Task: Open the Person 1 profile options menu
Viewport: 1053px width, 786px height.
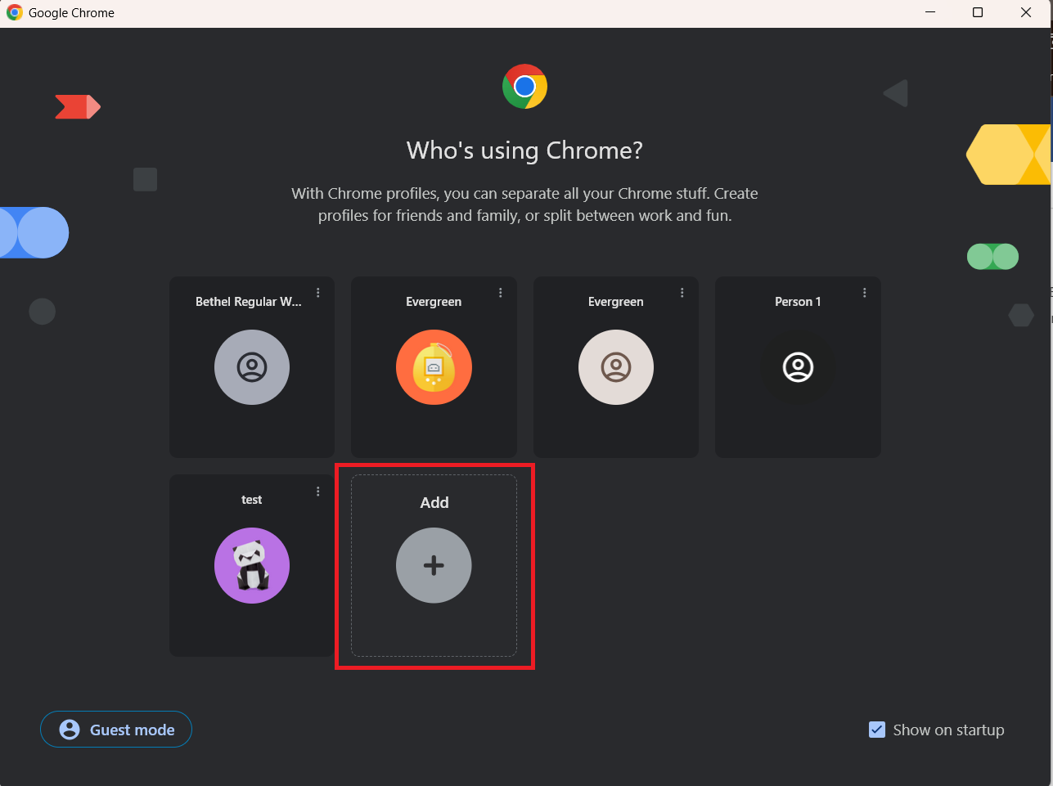Action: click(x=864, y=292)
